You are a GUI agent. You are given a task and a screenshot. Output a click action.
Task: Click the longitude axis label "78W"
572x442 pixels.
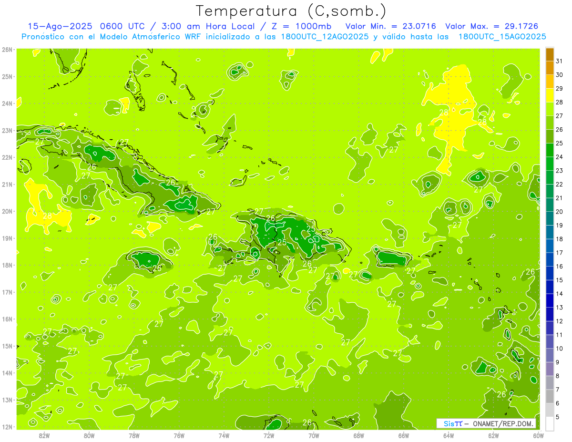pos(134,436)
